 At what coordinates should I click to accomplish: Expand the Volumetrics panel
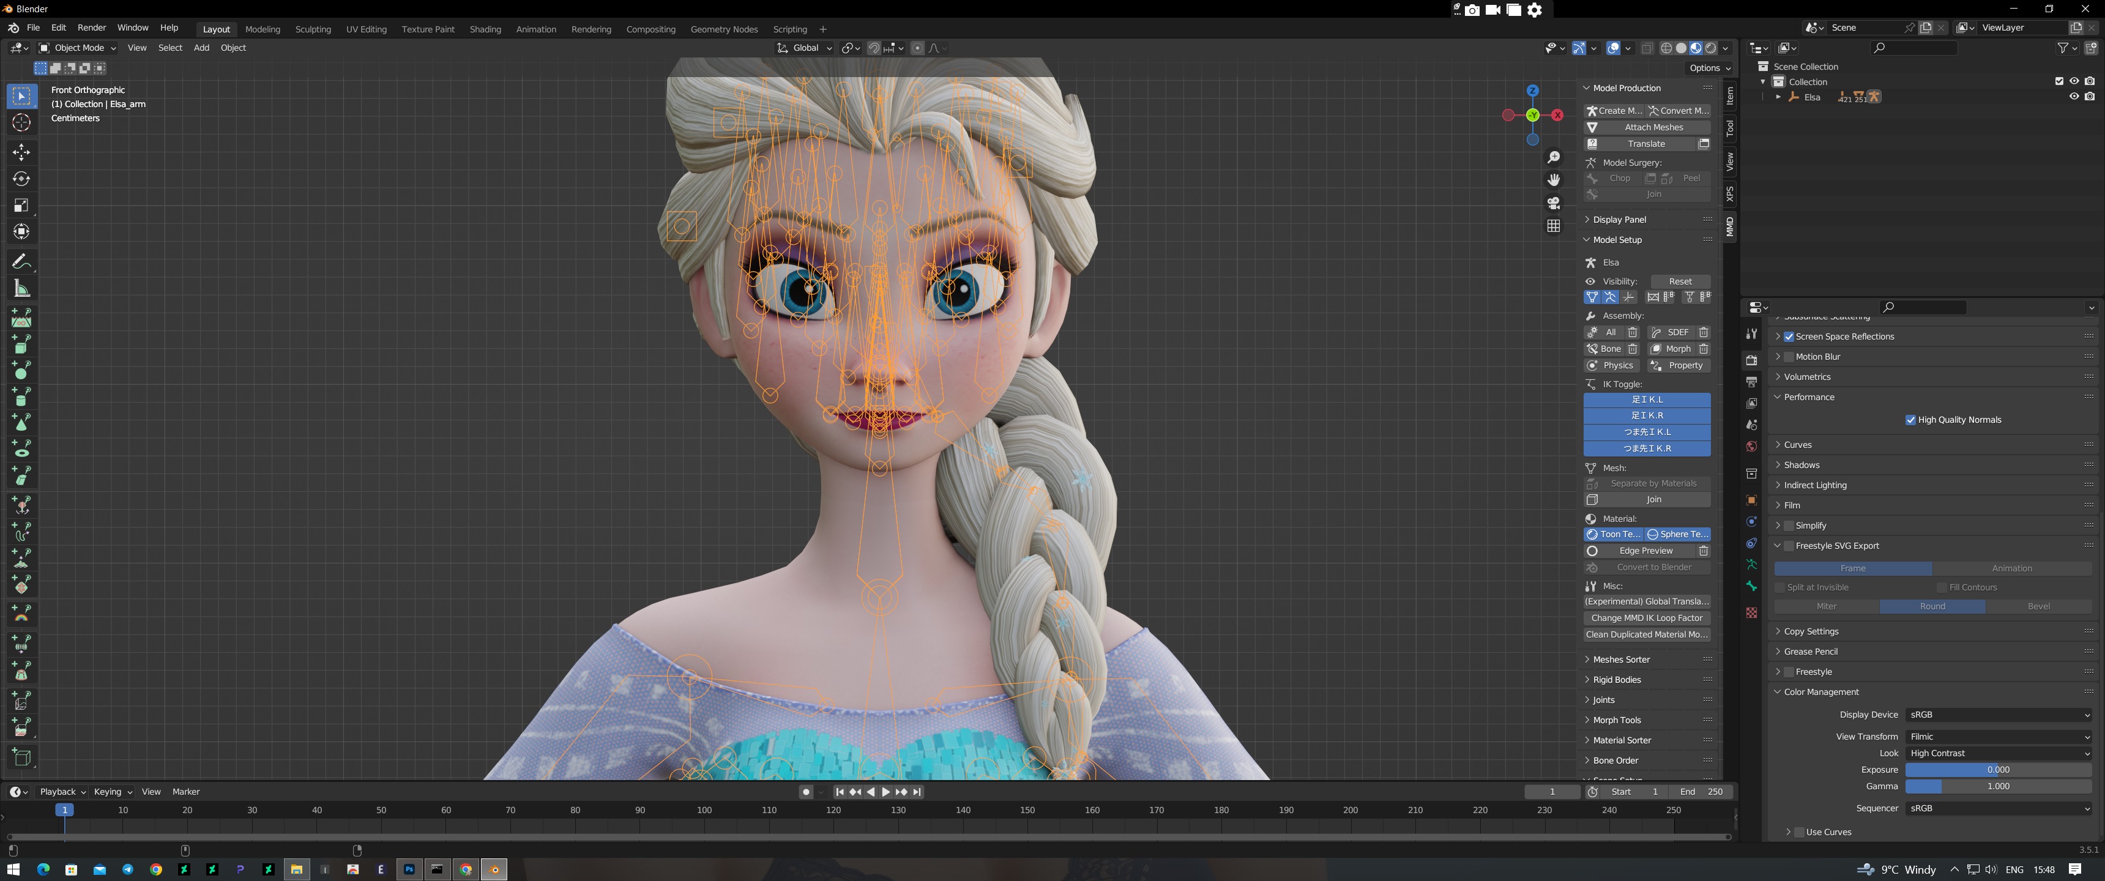tap(1808, 377)
